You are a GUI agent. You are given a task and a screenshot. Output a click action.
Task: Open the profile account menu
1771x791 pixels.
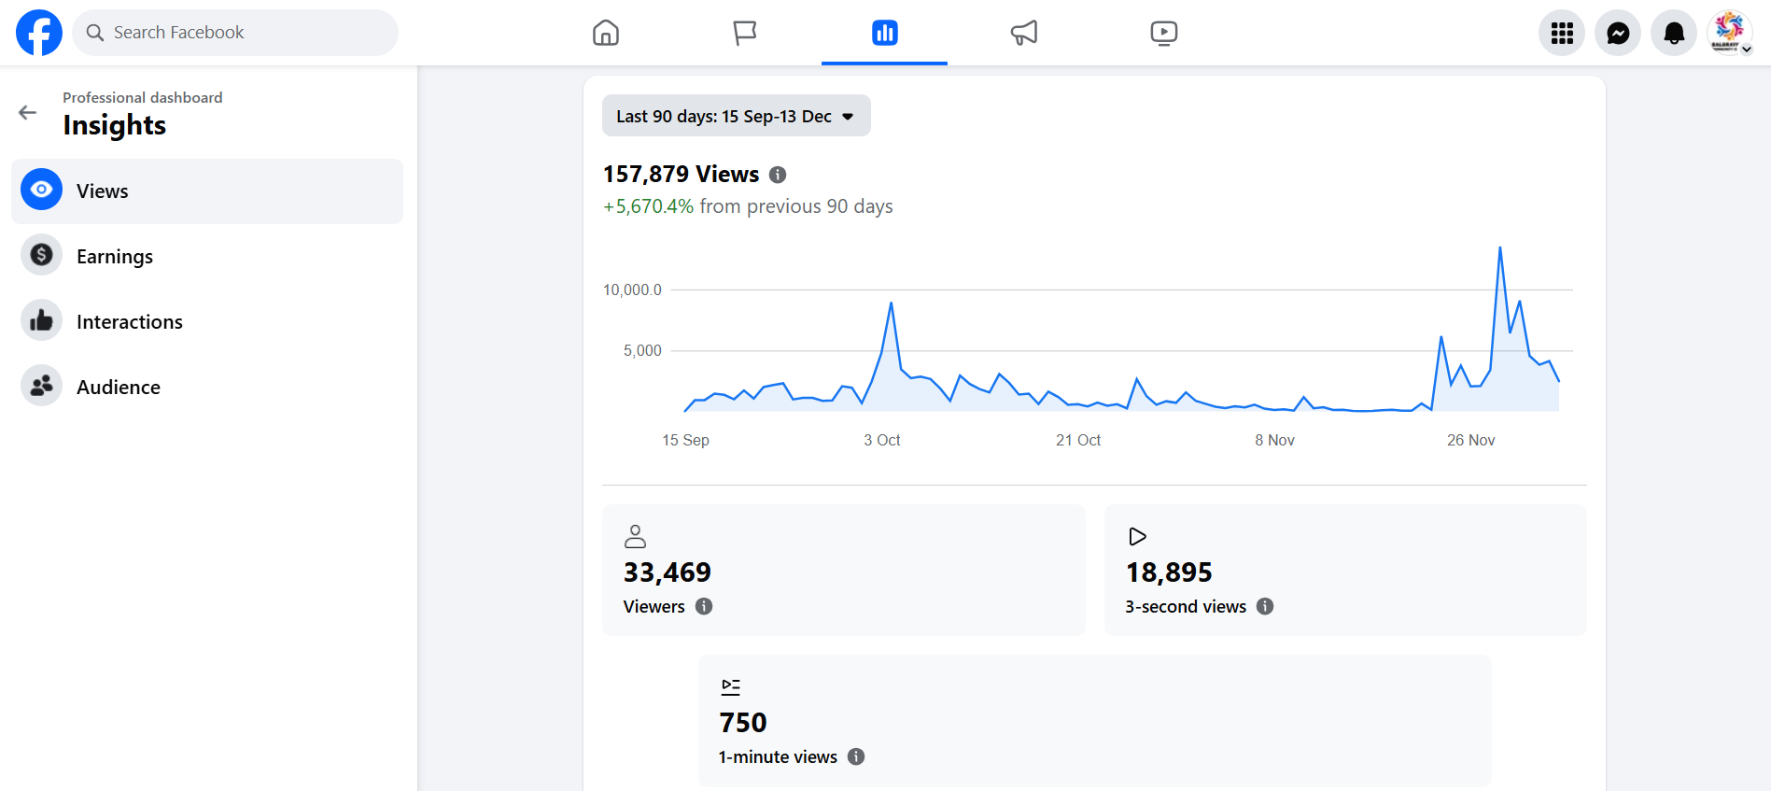point(1730,34)
